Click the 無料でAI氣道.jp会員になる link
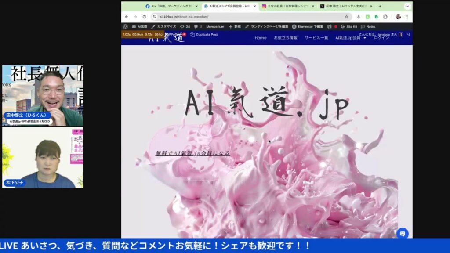Image resolution: width=450 pixels, height=253 pixels. [x=192, y=153]
